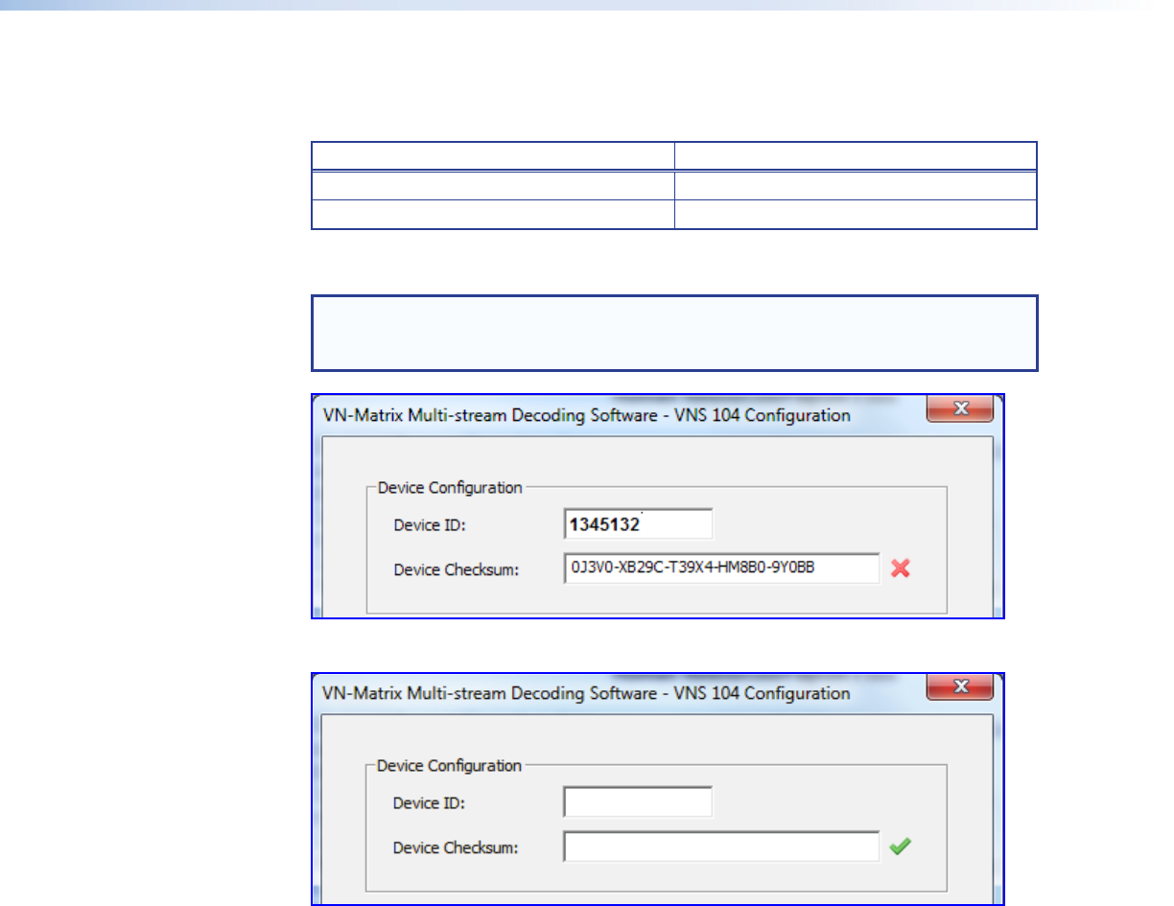The width and height of the screenshot is (1174, 906).
Task: Close the upper VNS 104 Configuration dialog
Action: tap(959, 409)
